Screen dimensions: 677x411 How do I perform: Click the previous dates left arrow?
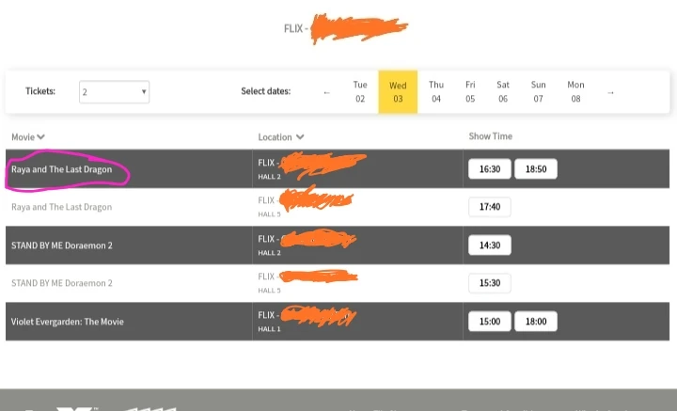[327, 92]
